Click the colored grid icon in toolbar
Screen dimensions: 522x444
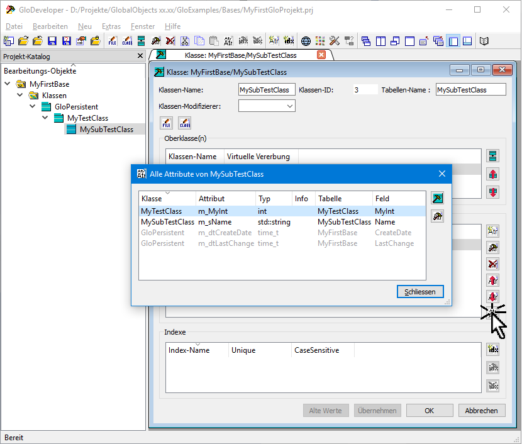[320, 41]
